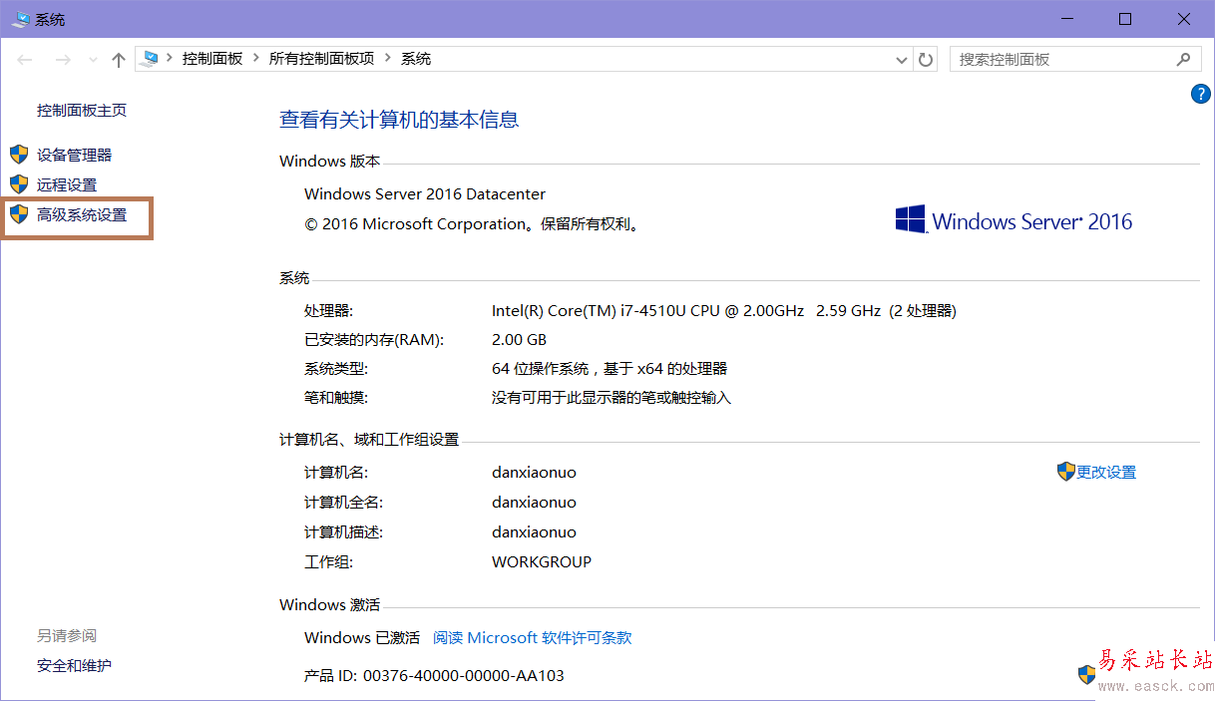Minimize the 系统 window
The width and height of the screenshot is (1215, 701).
click(1068, 19)
